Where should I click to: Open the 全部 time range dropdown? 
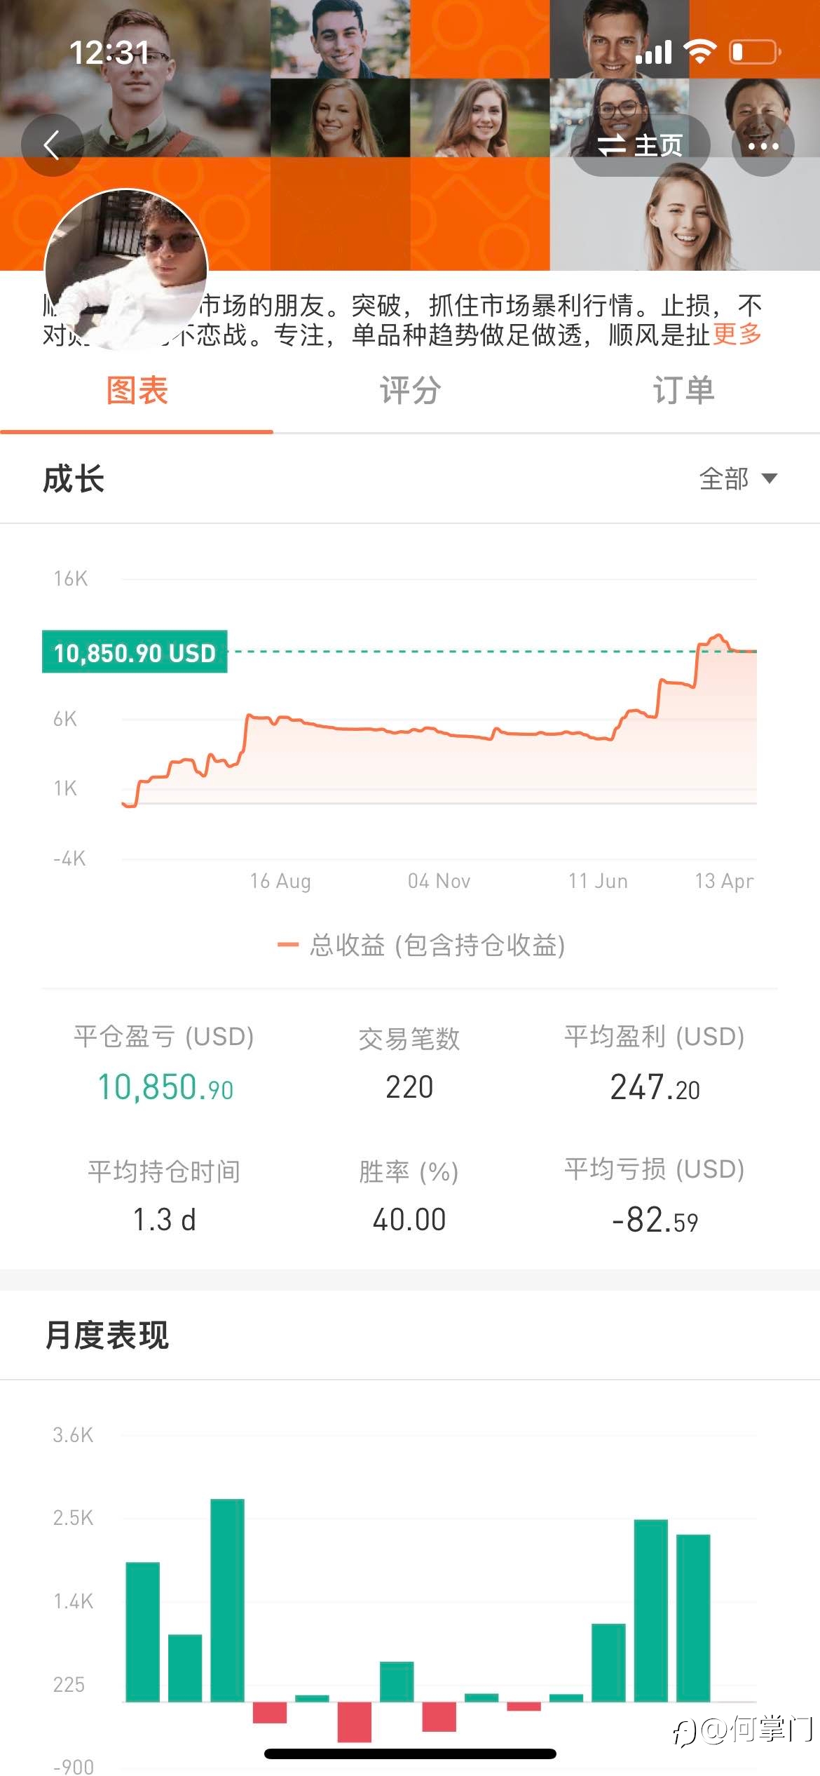coord(725,479)
